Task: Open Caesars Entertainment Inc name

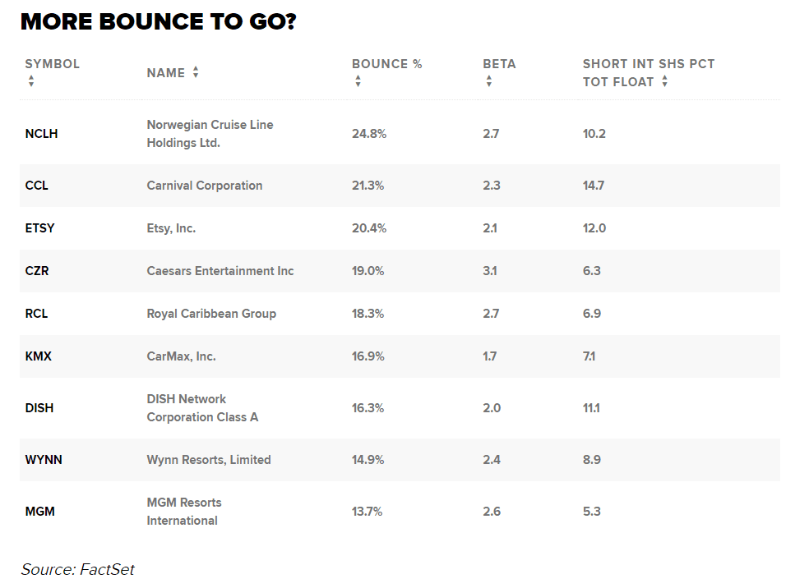Action: click(220, 271)
